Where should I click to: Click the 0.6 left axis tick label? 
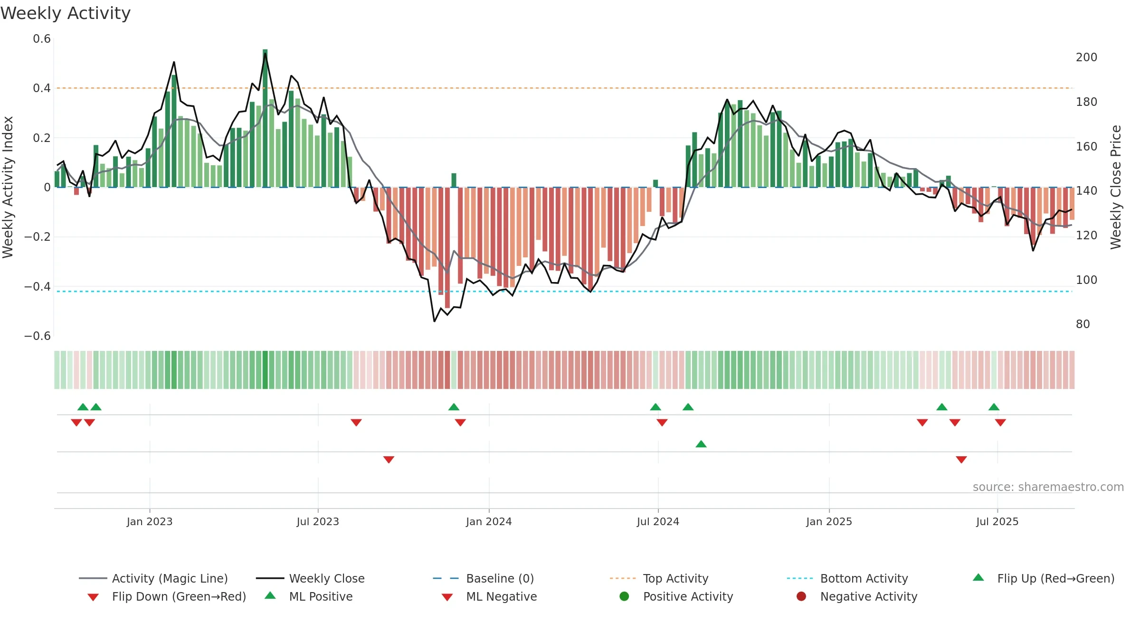(42, 39)
